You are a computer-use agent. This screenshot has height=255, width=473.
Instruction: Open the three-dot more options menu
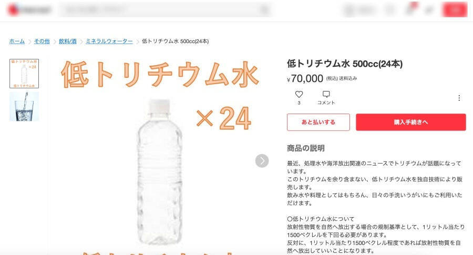pyautogui.click(x=459, y=98)
